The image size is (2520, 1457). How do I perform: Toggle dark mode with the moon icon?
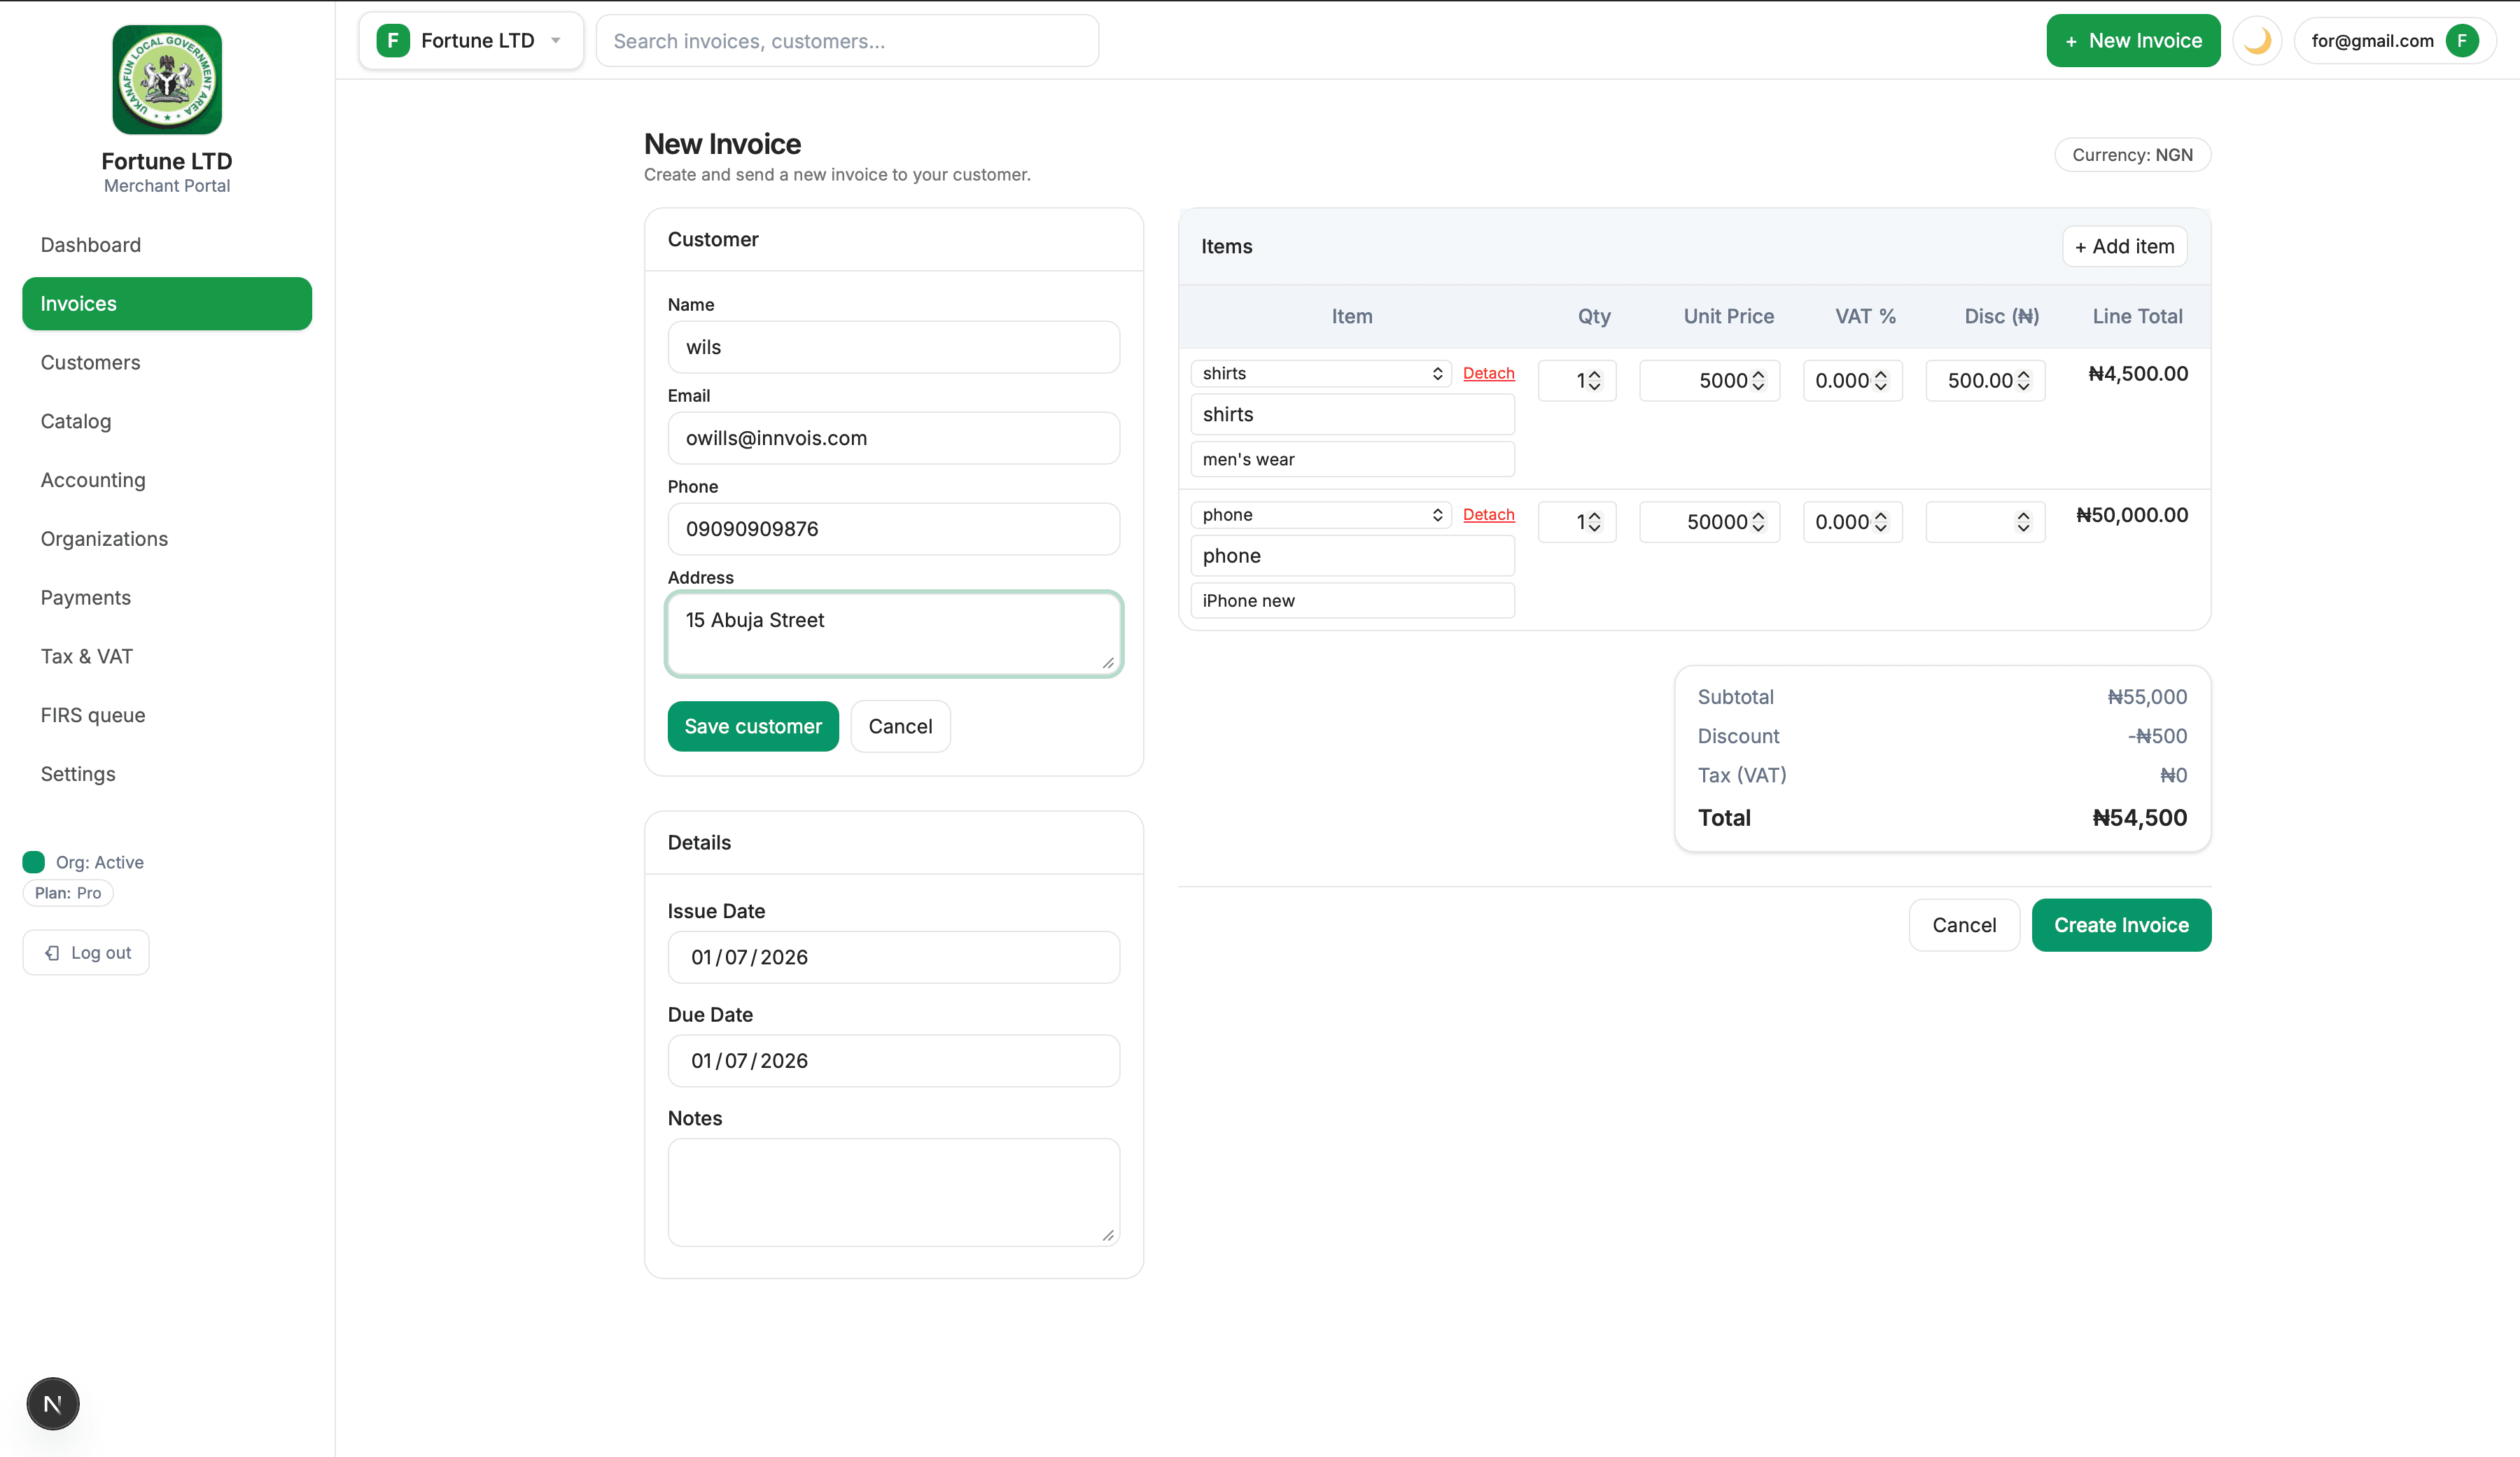tap(2257, 40)
